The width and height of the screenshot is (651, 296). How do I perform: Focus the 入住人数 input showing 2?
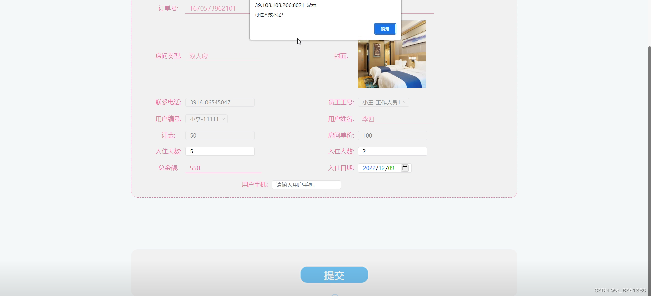pos(393,151)
